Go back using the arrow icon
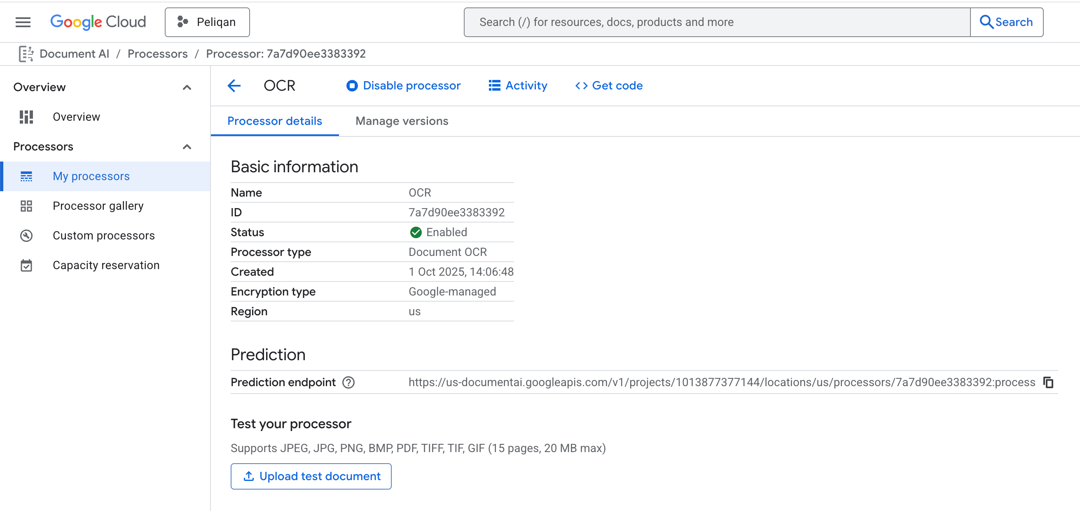Viewport: 1080px width, 511px height. [234, 86]
